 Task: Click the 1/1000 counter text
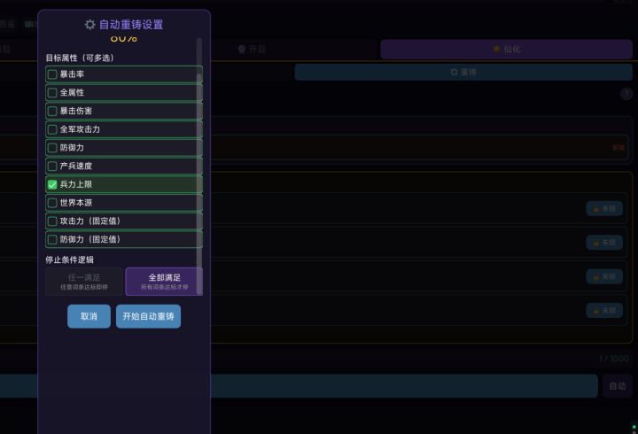pos(613,359)
